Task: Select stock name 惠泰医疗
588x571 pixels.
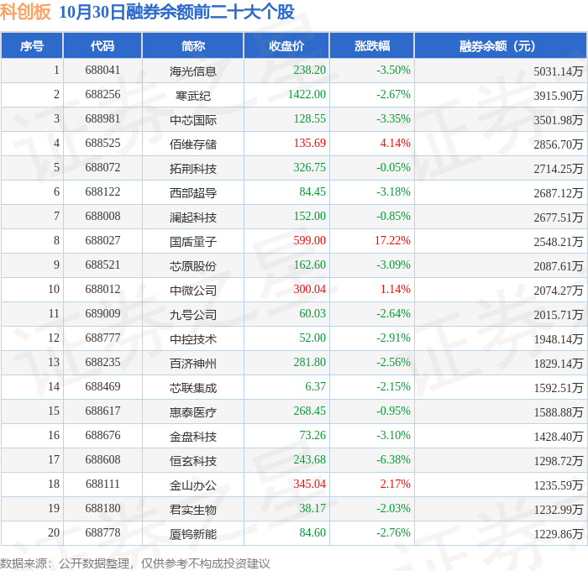Action: pyautogui.click(x=192, y=412)
